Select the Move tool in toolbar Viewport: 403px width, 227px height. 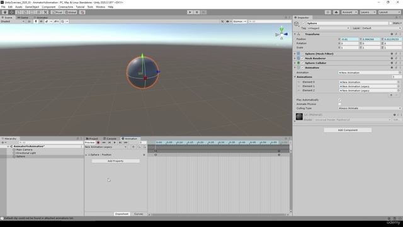pyautogui.click(x=12, y=12)
